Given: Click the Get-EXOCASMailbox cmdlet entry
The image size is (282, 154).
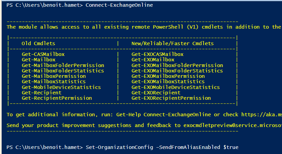Looking at the screenshot, I should (157, 54).
